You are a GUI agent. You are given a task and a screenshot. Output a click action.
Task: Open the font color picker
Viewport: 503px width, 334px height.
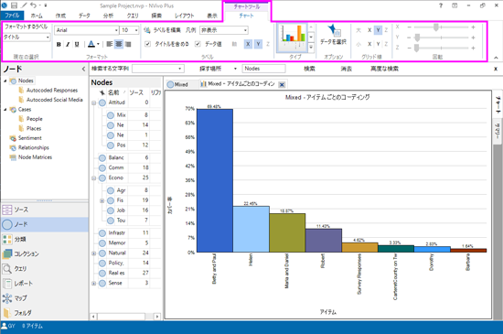click(93, 44)
